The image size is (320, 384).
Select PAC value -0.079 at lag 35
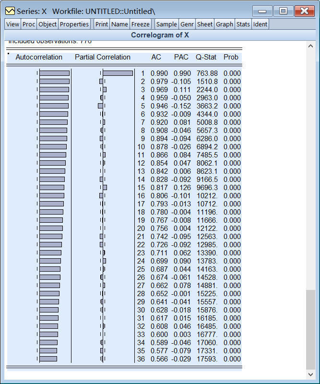(x=181, y=351)
